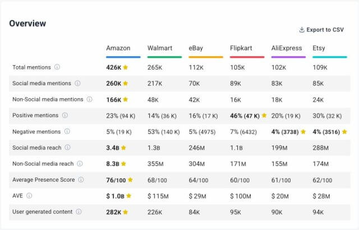Screen dimensions: 359x230
Task: Click info icon beside Social media mentions
Action: pos(77,84)
